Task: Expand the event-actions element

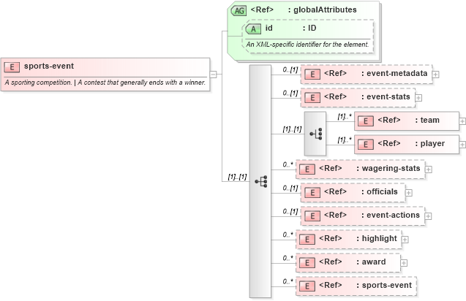Action: (x=428, y=216)
